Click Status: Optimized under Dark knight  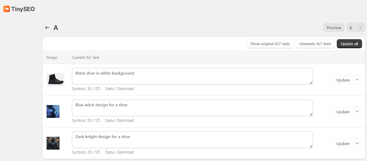pos(119,152)
